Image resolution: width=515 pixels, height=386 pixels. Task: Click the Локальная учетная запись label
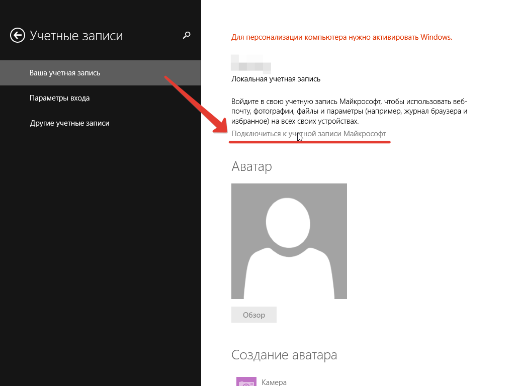tap(276, 79)
